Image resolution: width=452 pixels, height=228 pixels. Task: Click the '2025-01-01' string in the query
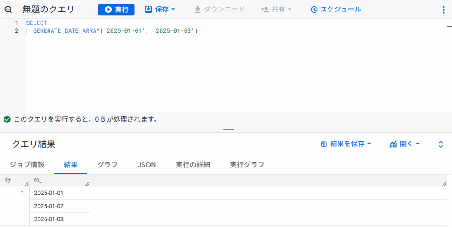[x=124, y=31]
